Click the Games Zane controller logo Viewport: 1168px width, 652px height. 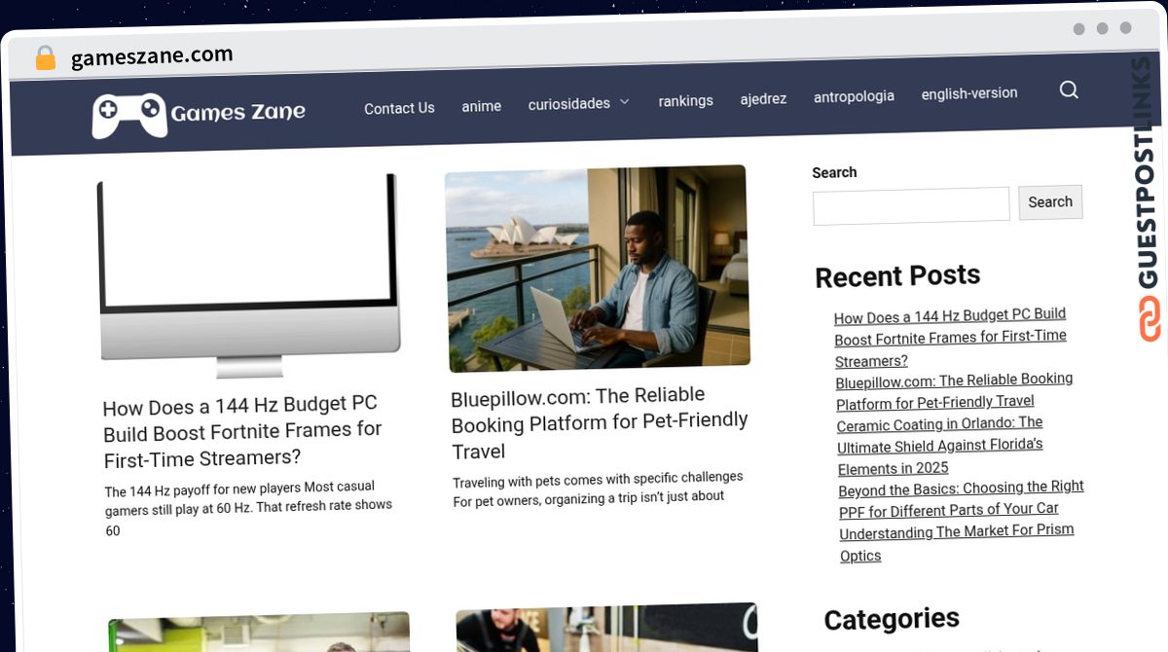point(129,115)
